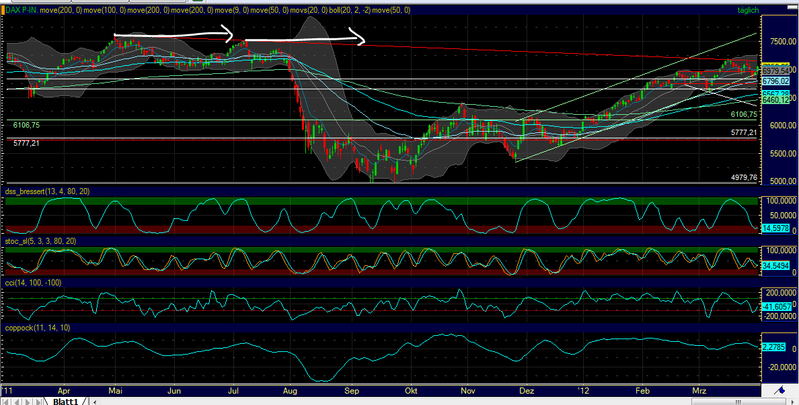Jump to the last sheet tab
Viewport: 799px width, 405px height.
pos(38,402)
